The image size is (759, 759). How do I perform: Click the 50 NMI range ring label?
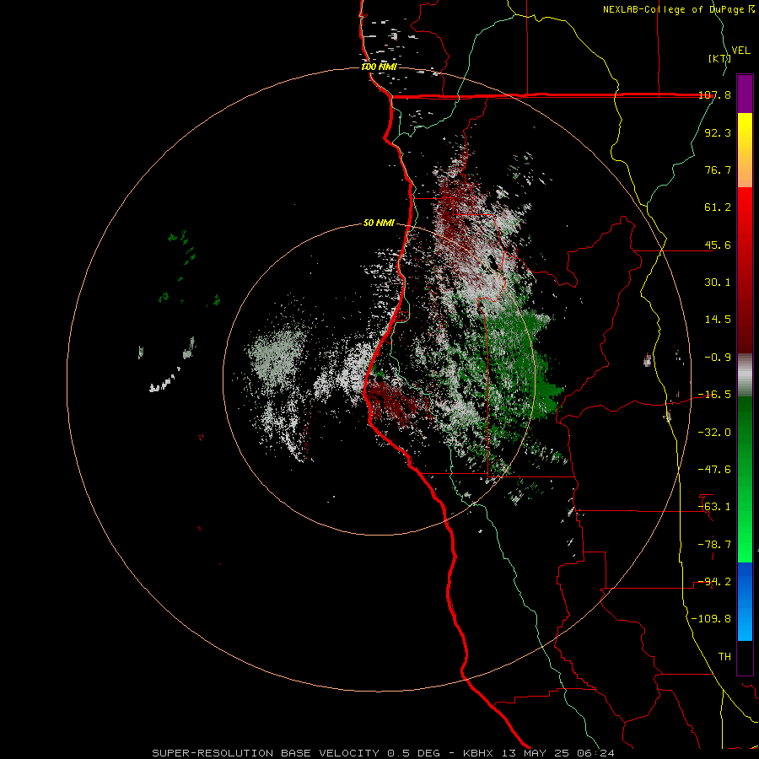(379, 223)
